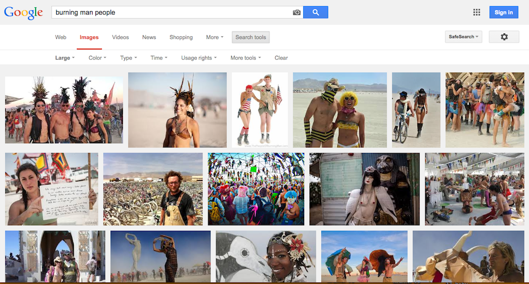Image resolution: width=529 pixels, height=284 pixels.
Task: Expand the Color filter dropdown
Action: pos(97,58)
